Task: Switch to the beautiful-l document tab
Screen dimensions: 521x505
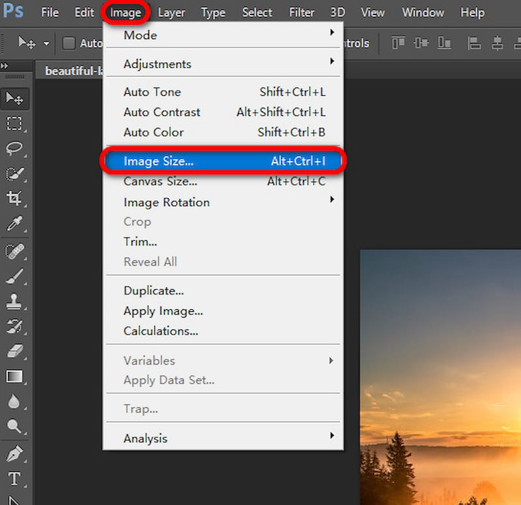Action: coord(70,70)
